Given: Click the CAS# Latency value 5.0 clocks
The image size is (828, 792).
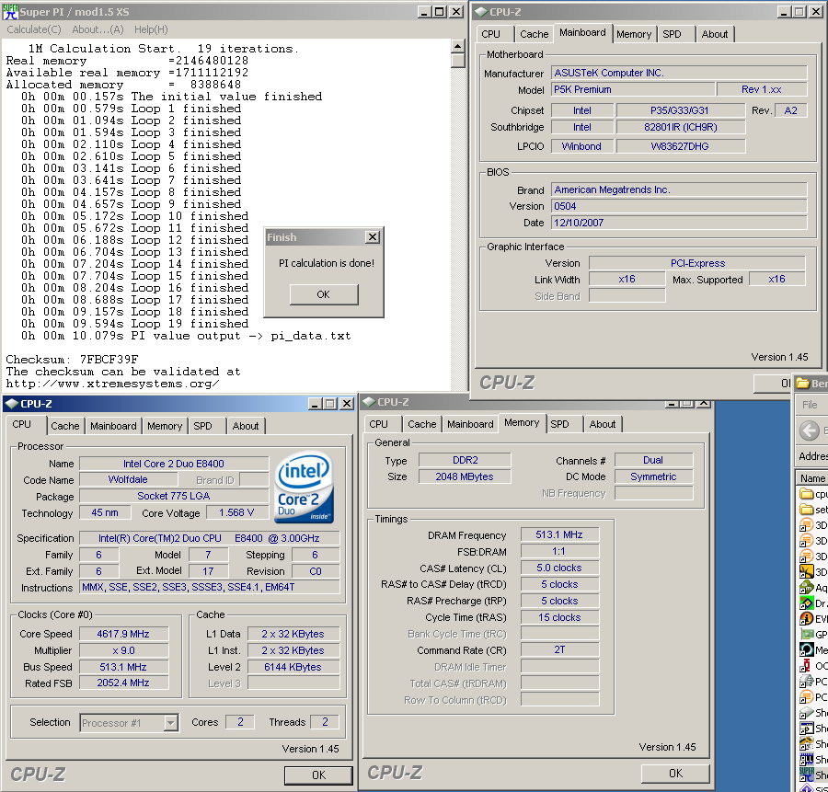Looking at the screenshot, I should tap(559, 568).
